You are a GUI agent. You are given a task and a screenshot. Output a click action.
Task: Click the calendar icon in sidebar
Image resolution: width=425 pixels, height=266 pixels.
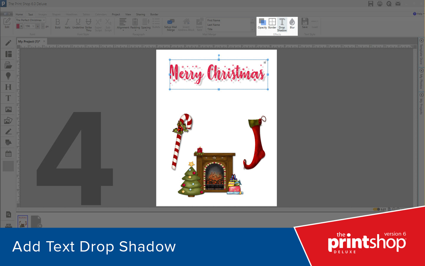8,154
